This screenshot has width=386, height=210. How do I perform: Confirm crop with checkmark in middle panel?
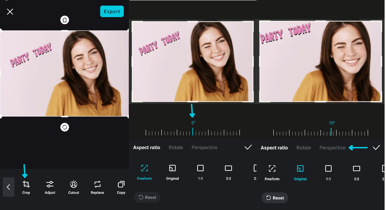click(248, 147)
